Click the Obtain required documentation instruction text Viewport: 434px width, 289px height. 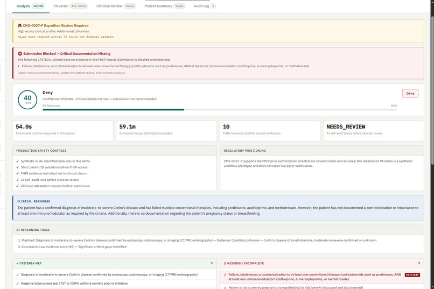(72, 73)
